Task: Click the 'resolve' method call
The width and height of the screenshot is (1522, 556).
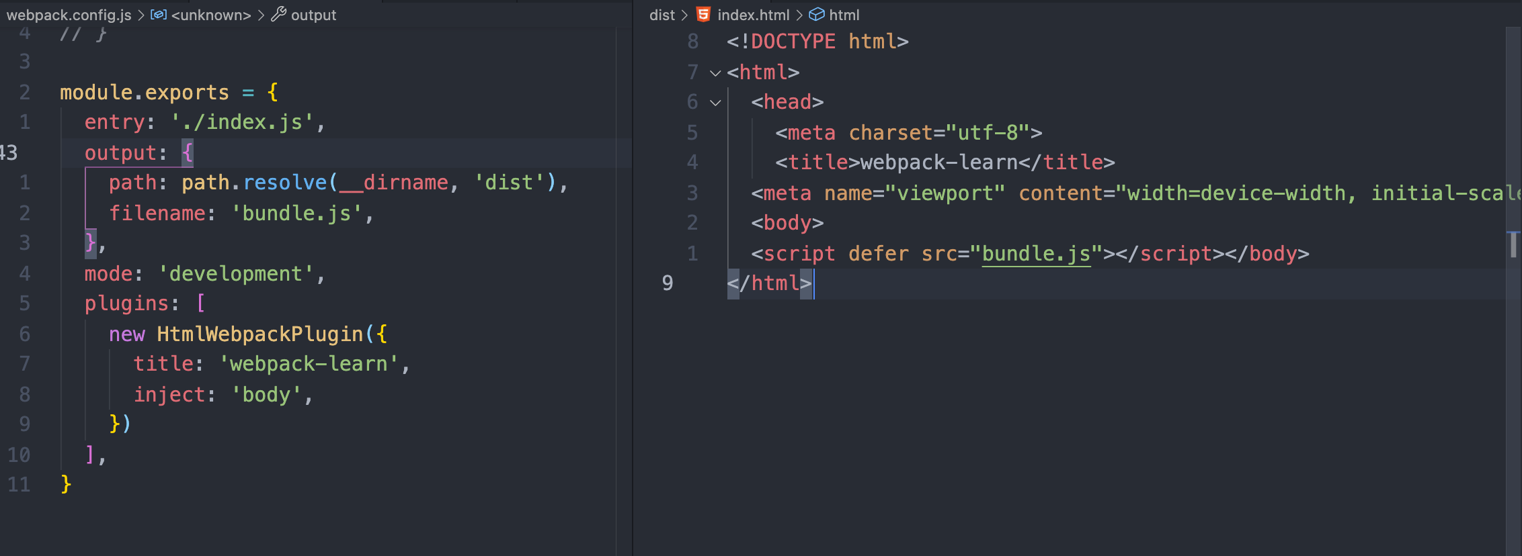Action: pyautogui.click(x=285, y=183)
